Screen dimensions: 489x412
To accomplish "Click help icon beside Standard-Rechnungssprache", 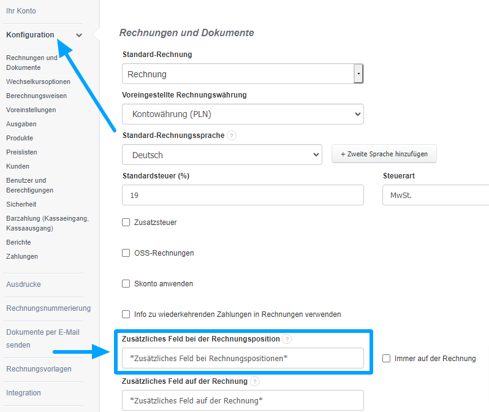I will pyautogui.click(x=232, y=135).
